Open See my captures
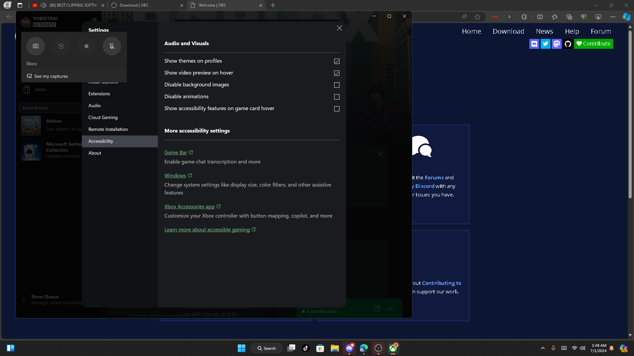634x356 pixels. coord(48,76)
